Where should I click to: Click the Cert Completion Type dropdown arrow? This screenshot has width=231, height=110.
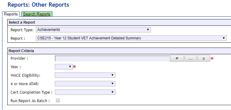click(112, 92)
